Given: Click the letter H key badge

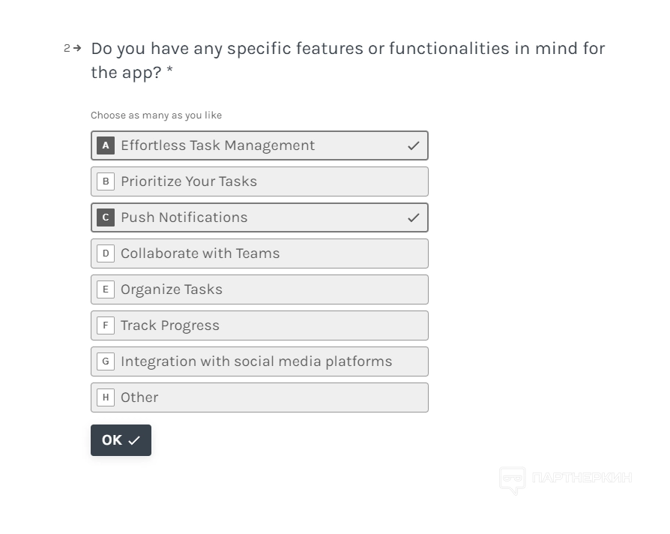Looking at the screenshot, I should coord(106,397).
